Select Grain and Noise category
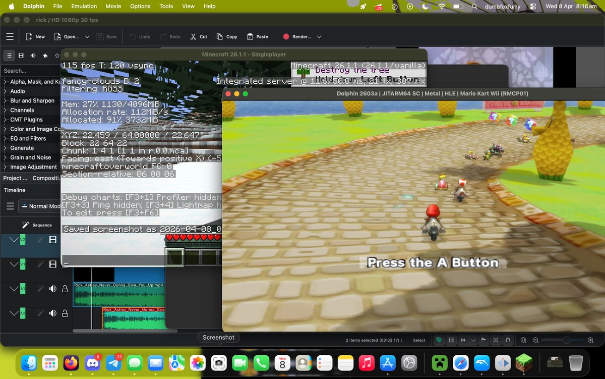 31,157
